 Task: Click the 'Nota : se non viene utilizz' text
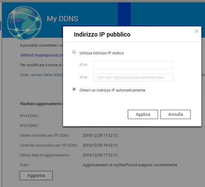click(x=41, y=75)
